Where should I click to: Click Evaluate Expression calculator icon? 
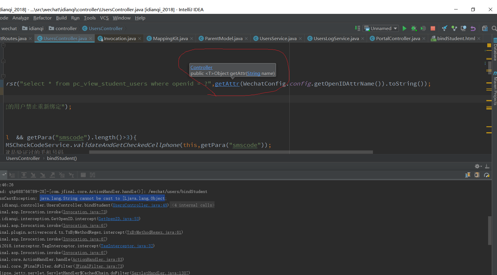(83, 175)
